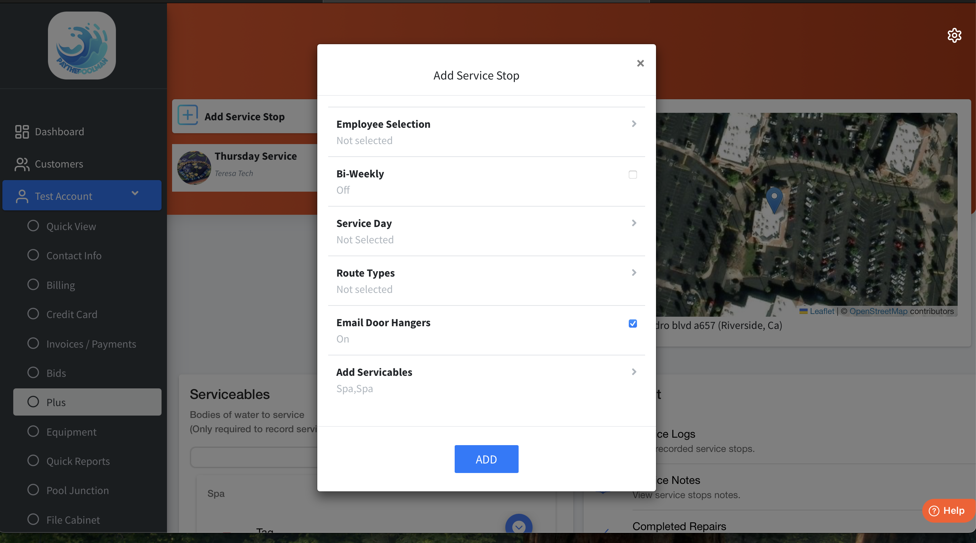Click the Customers people icon
Viewport: 976px width, 543px height.
point(22,164)
